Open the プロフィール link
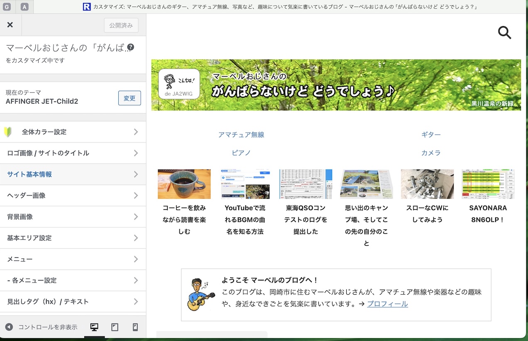Image resolution: width=528 pixels, height=341 pixels. [387, 304]
